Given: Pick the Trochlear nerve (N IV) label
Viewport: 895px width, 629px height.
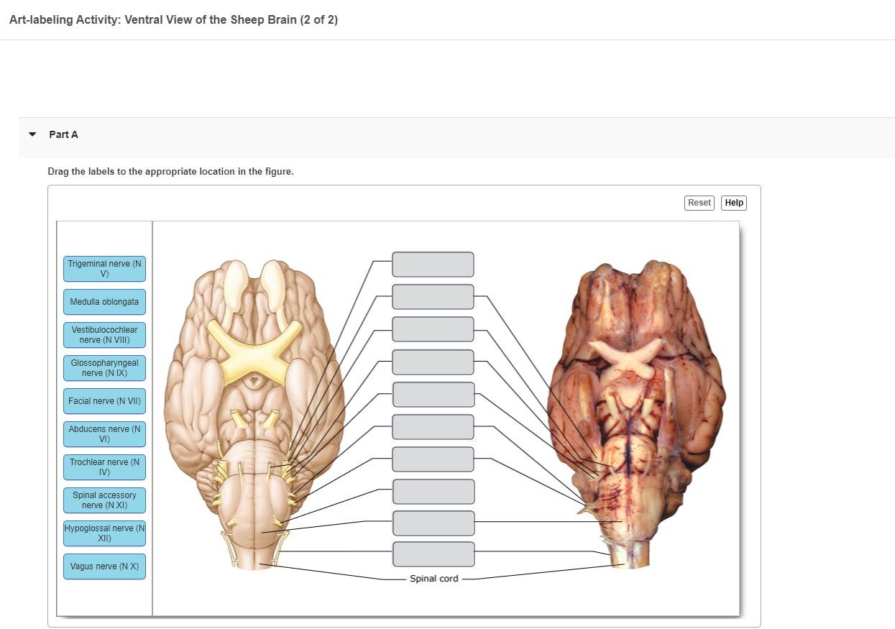Looking at the screenshot, I should [104, 467].
